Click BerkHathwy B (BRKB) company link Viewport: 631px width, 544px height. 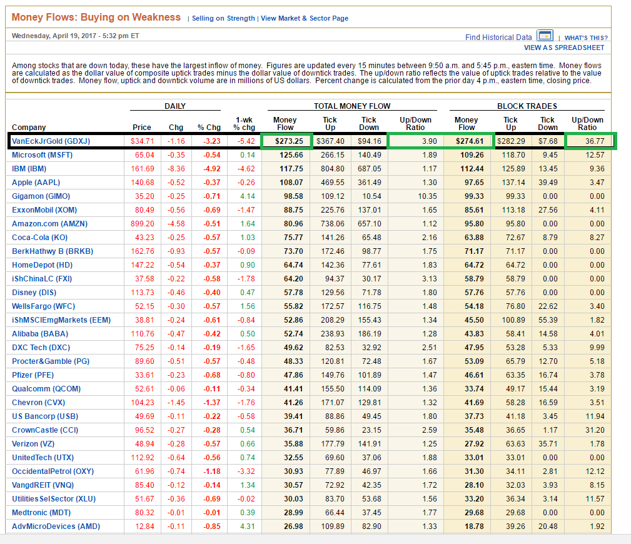53,251
